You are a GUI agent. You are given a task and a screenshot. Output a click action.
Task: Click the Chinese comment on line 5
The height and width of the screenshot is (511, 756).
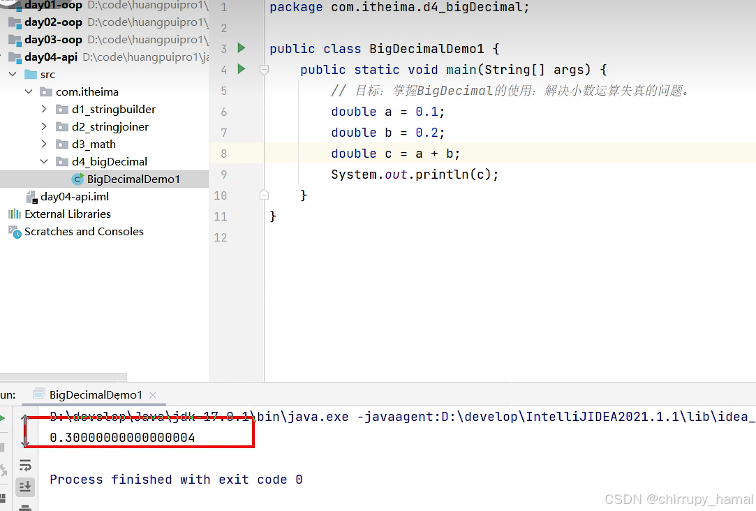click(511, 91)
